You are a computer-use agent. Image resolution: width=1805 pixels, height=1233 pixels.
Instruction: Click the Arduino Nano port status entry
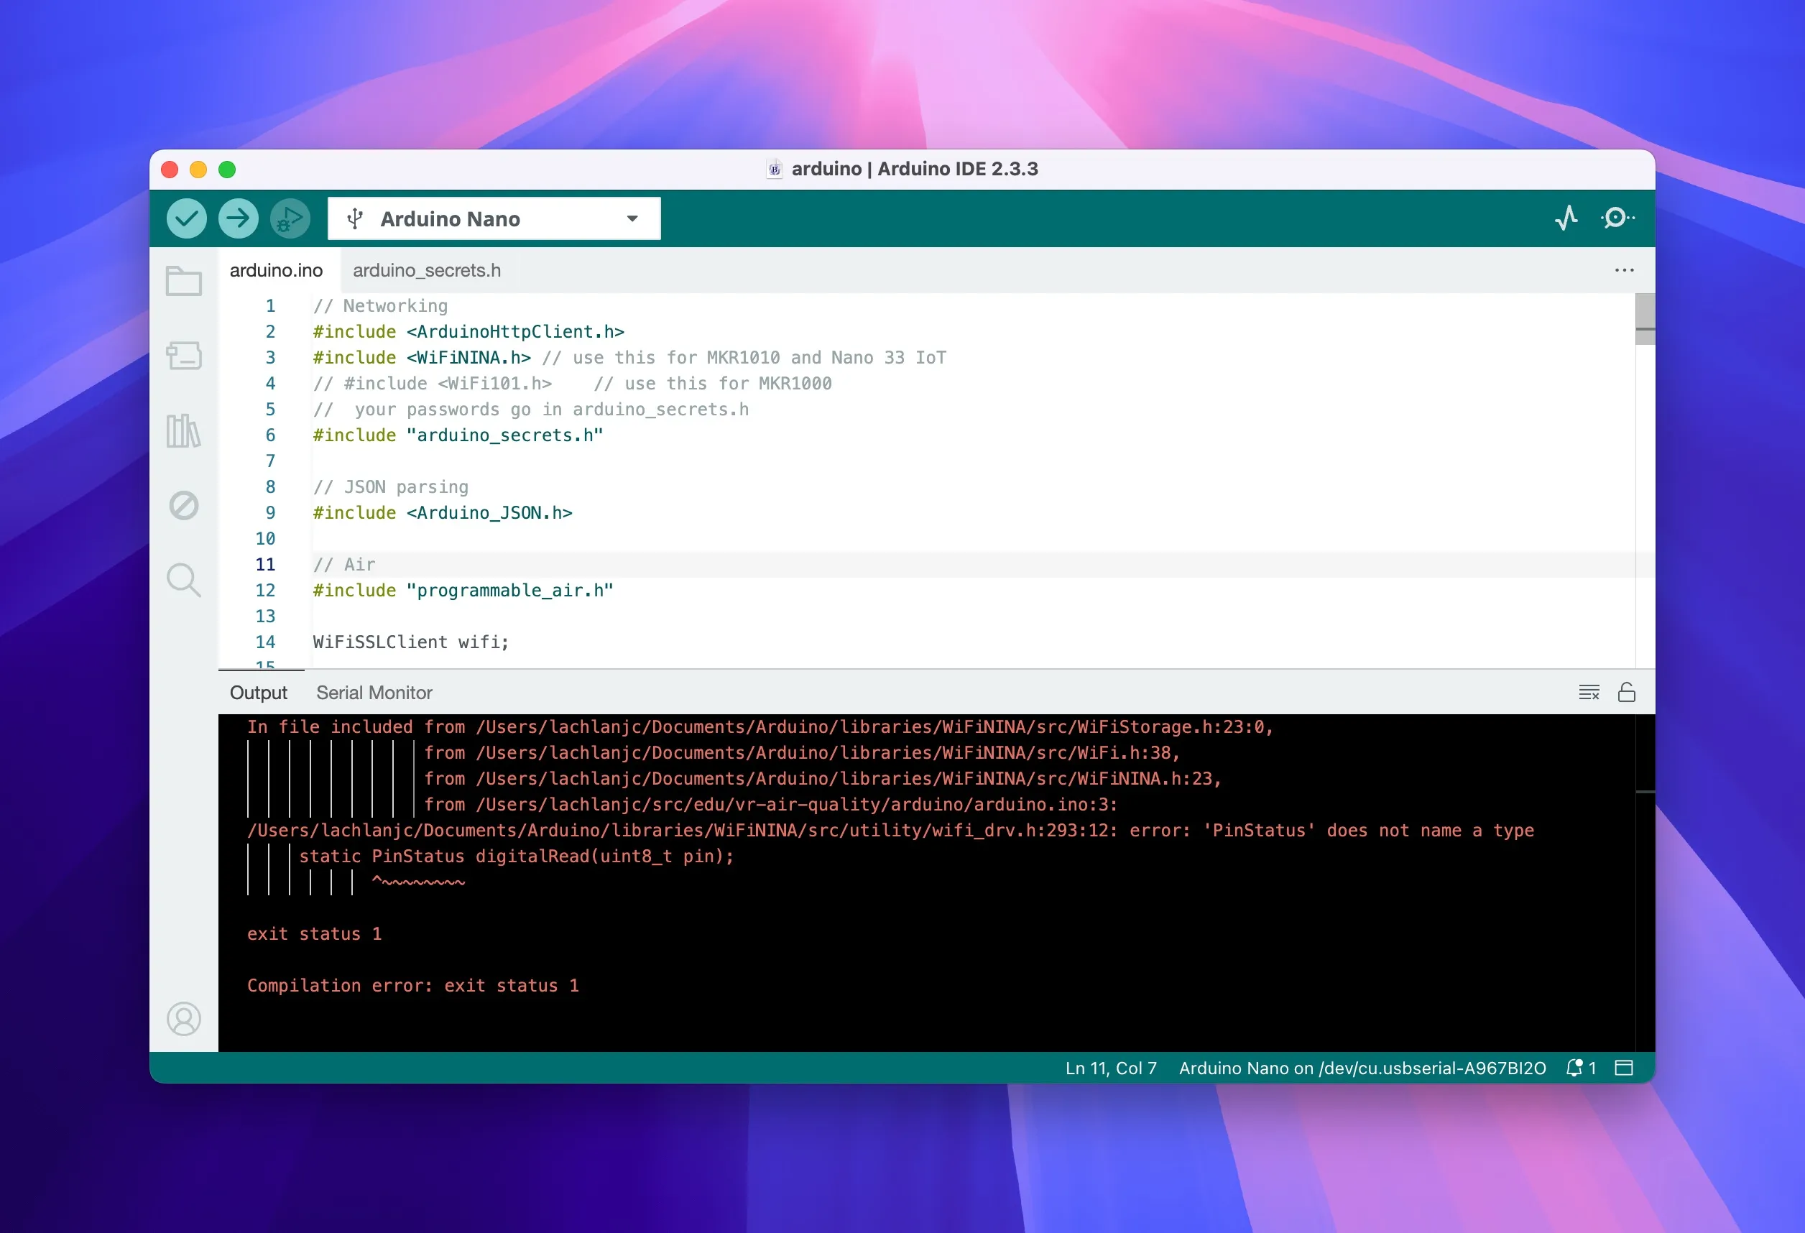pyautogui.click(x=1362, y=1068)
